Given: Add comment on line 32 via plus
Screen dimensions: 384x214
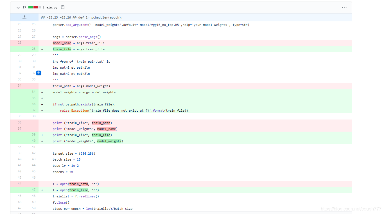Looking at the screenshot, I should tap(39, 73).
